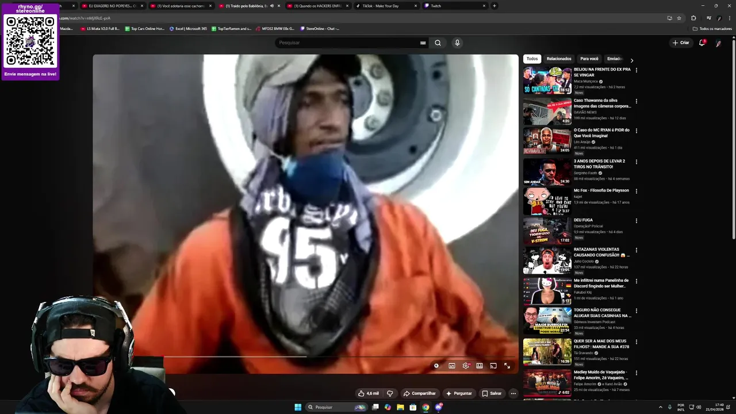Select the Para você filter chip
736x414 pixels.
point(589,59)
